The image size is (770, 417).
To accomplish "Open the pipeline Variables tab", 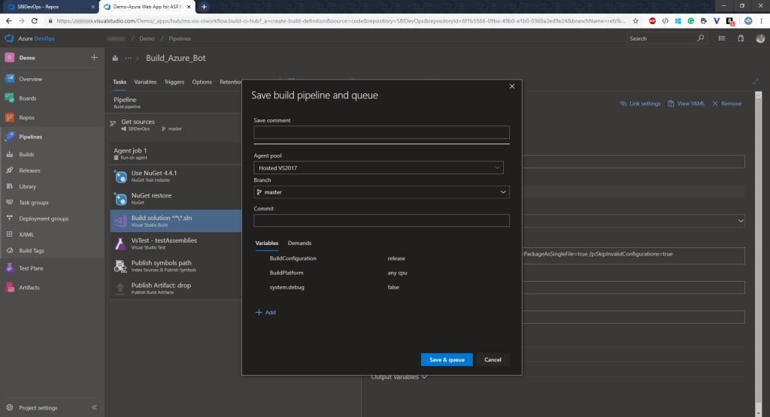I will tap(145, 82).
